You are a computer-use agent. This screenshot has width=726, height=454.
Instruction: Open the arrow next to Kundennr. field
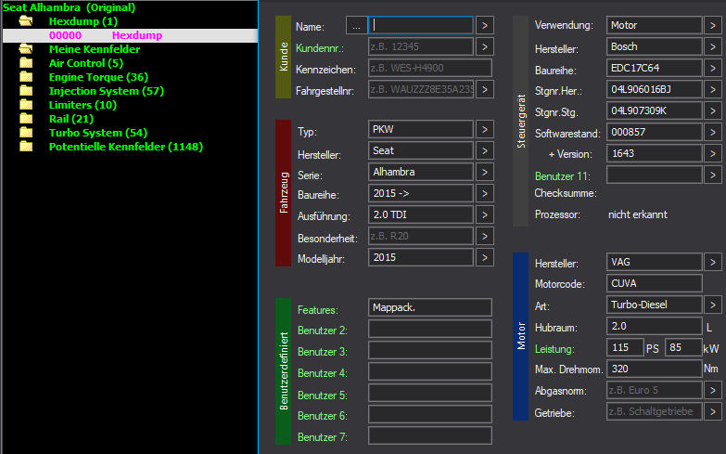pos(485,46)
